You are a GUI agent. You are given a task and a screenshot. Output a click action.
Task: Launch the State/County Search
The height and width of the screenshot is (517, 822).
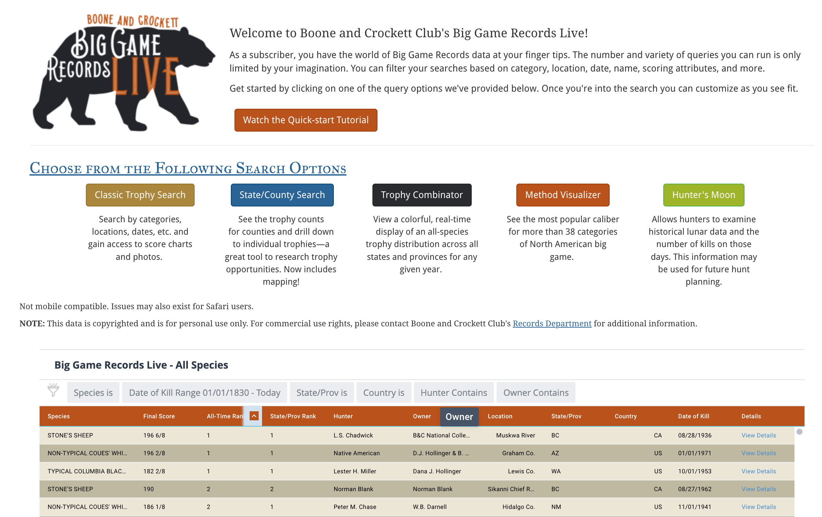click(282, 195)
